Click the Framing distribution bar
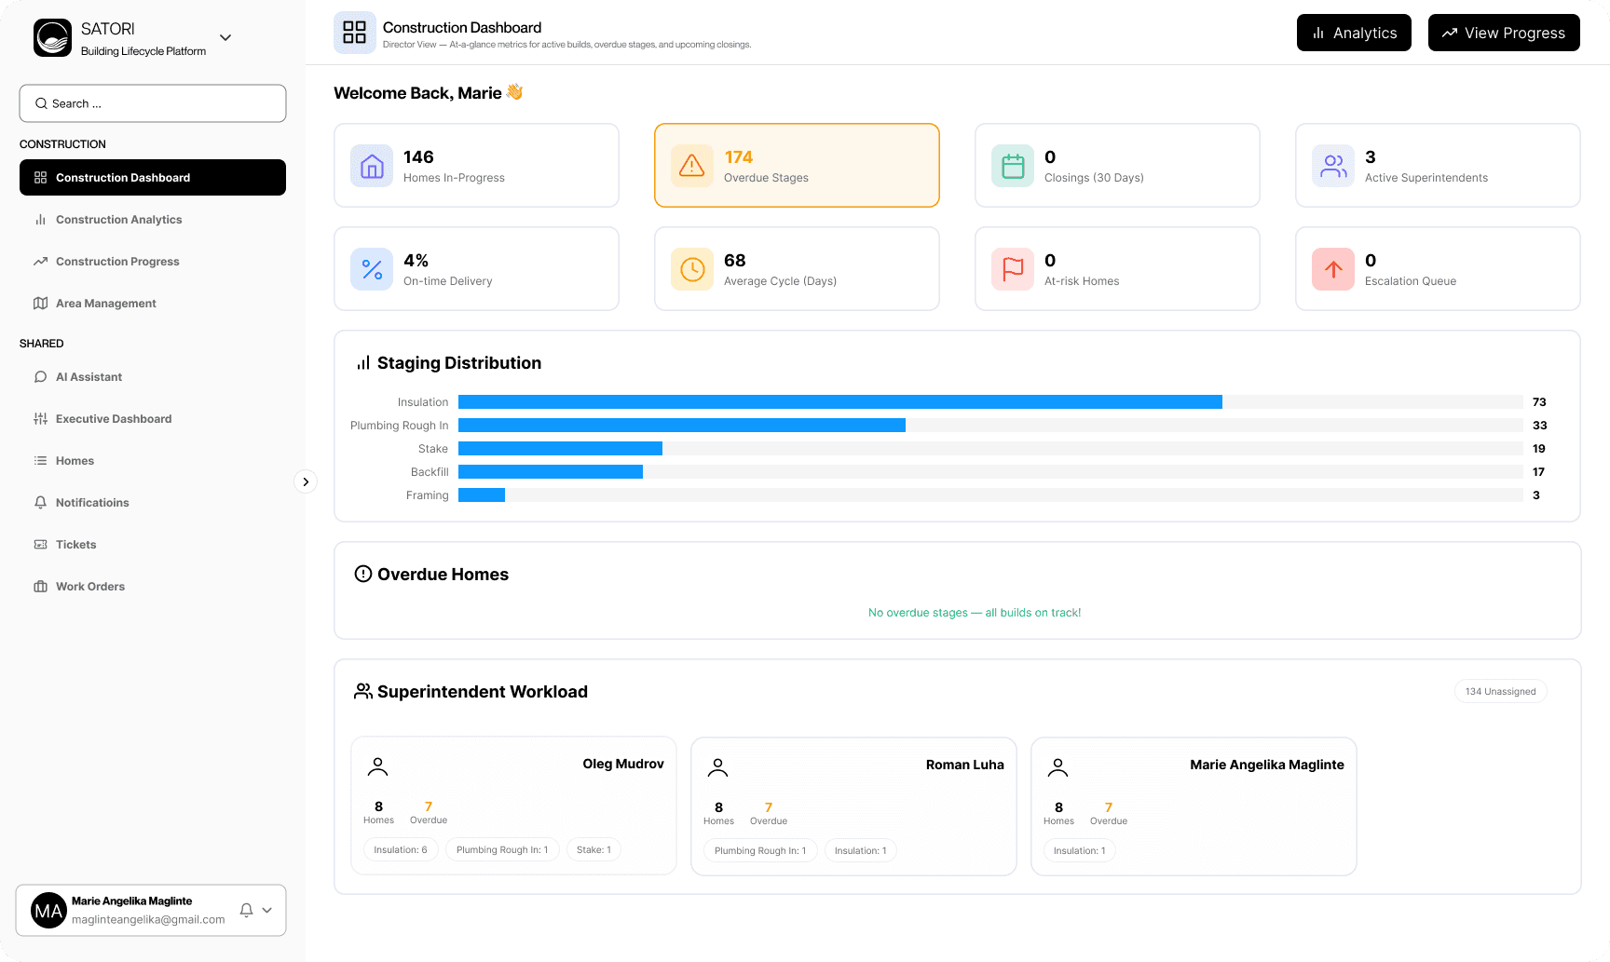The height and width of the screenshot is (962, 1610). pyautogui.click(x=482, y=495)
